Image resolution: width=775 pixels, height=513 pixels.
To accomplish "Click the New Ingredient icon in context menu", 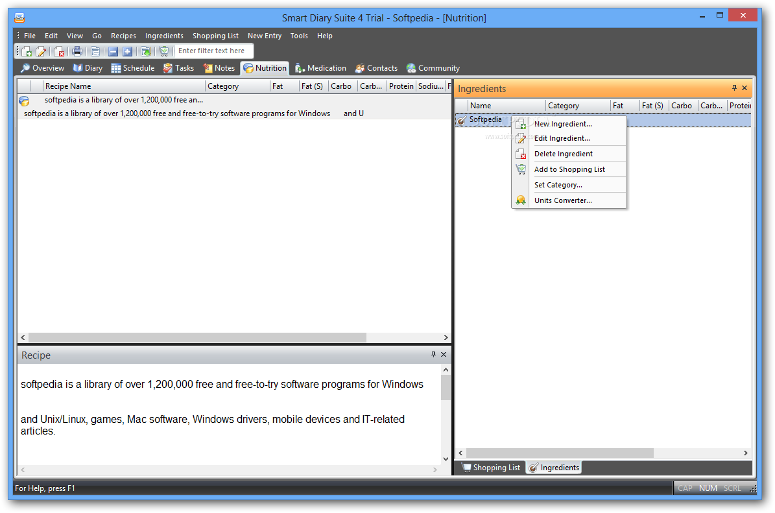I will click(x=521, y=124).
